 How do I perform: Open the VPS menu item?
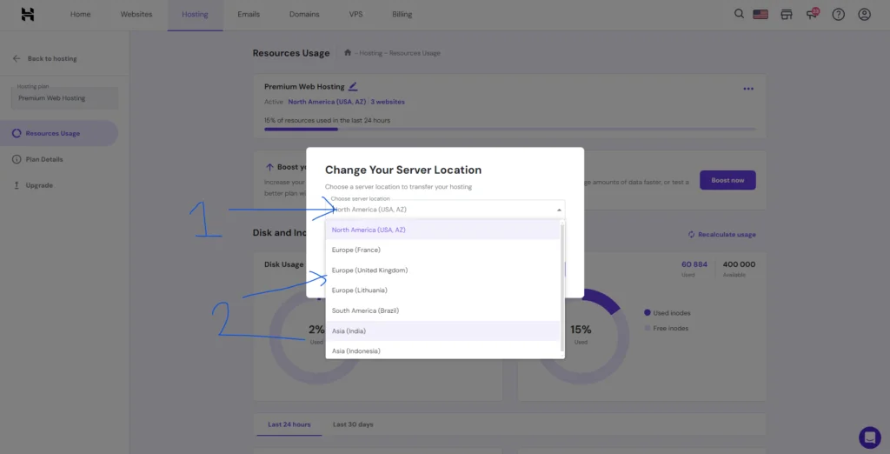pyautogui.click(x=355, y=14)
